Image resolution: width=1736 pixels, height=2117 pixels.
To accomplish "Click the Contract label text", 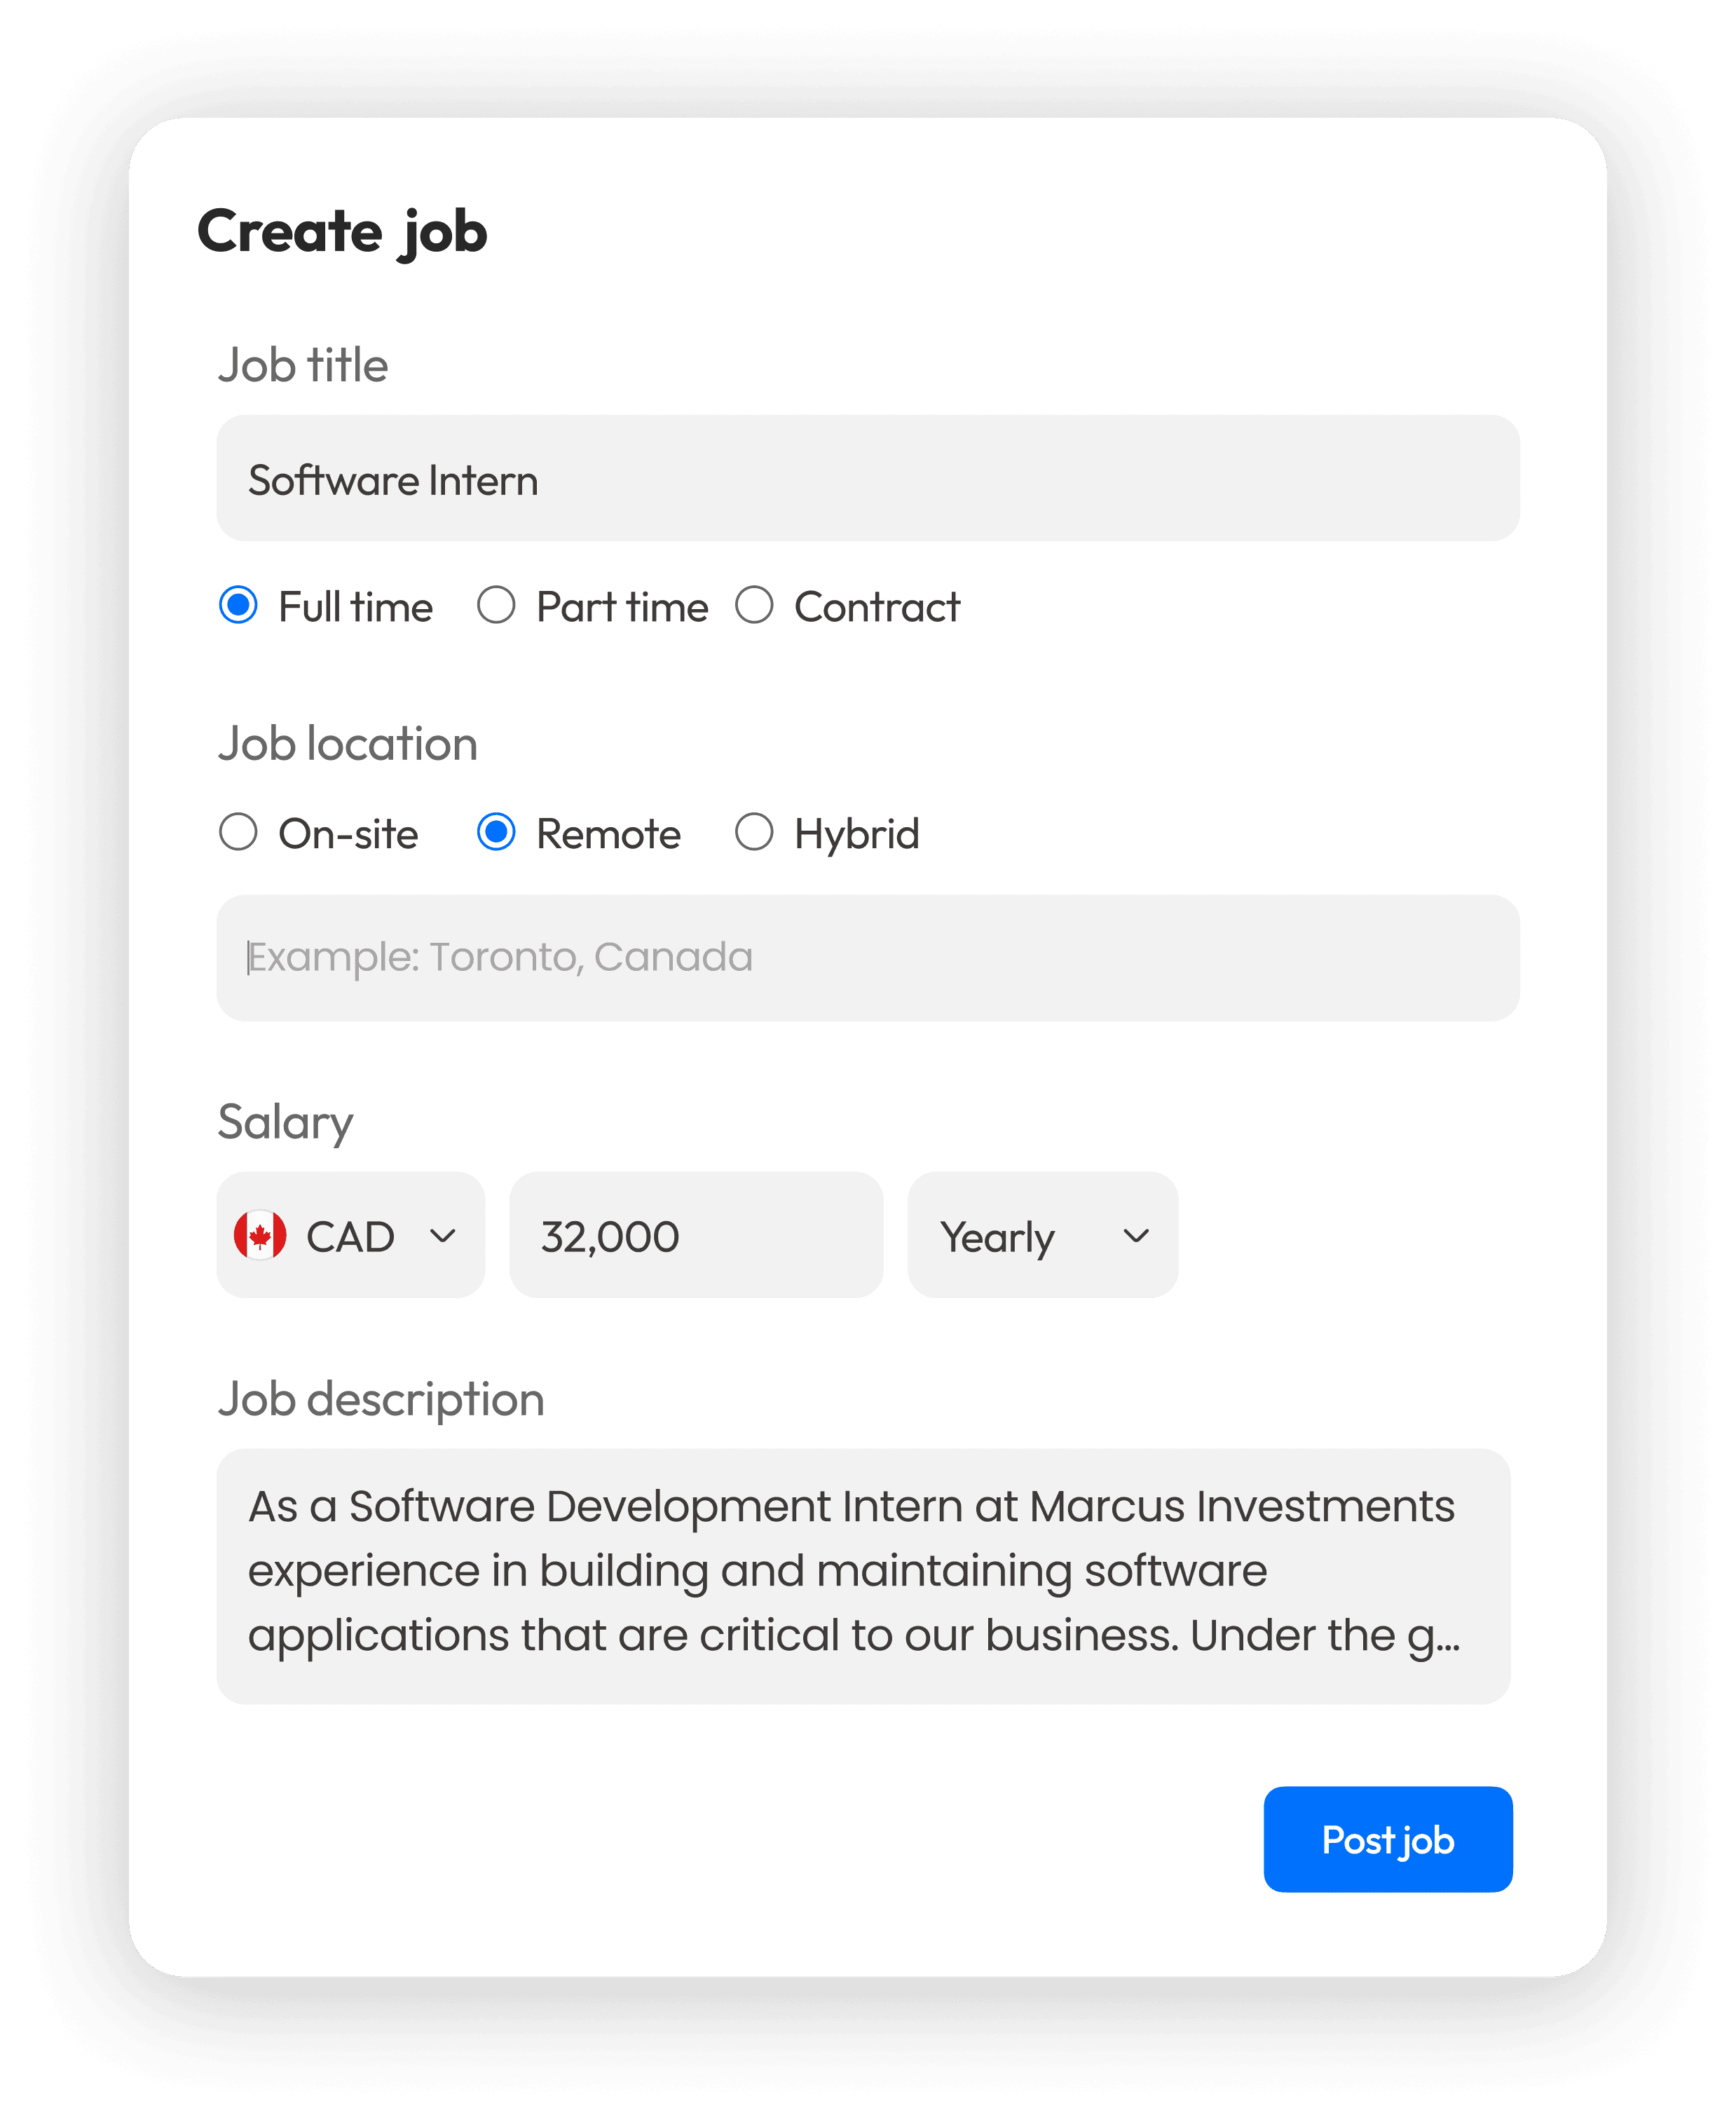I will (x=877, y=608).
